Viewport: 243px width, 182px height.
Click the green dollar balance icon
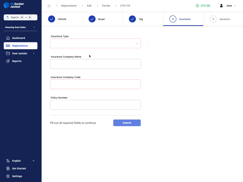click(197, 6)
